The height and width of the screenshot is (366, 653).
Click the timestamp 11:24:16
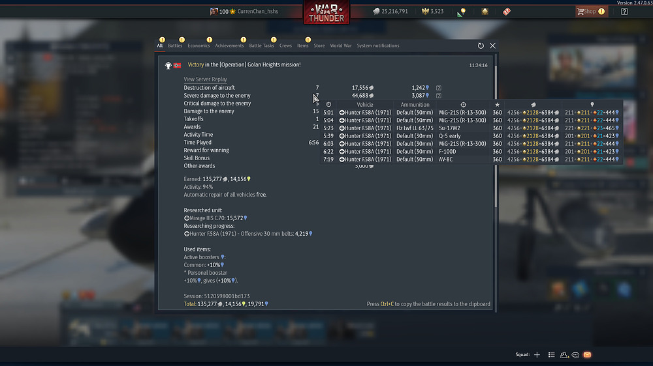478,65
